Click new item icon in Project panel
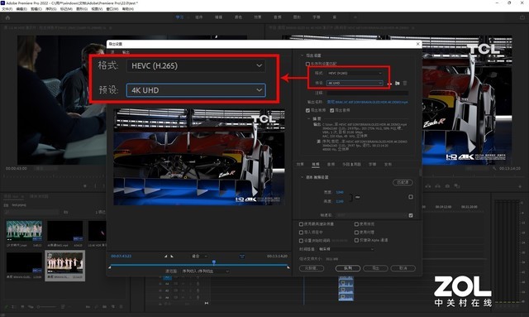This screenshot has height=317, width=529. pyautogui.click(x=113, y=307)
